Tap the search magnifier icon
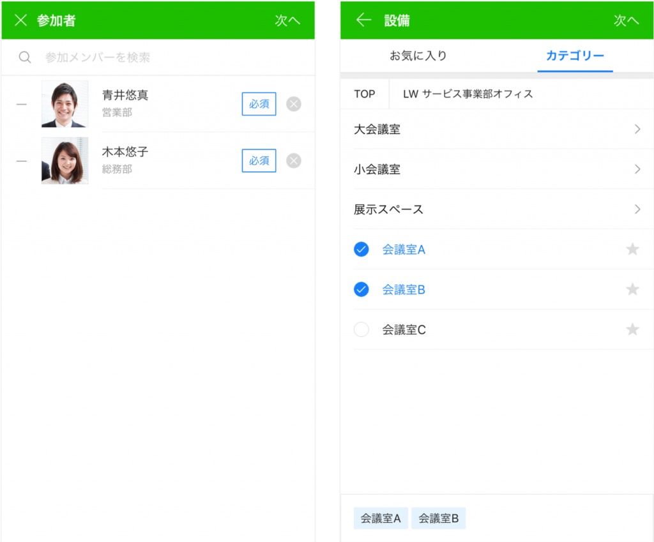The width and height of the screenshot is (654, 542). point(25,57)
